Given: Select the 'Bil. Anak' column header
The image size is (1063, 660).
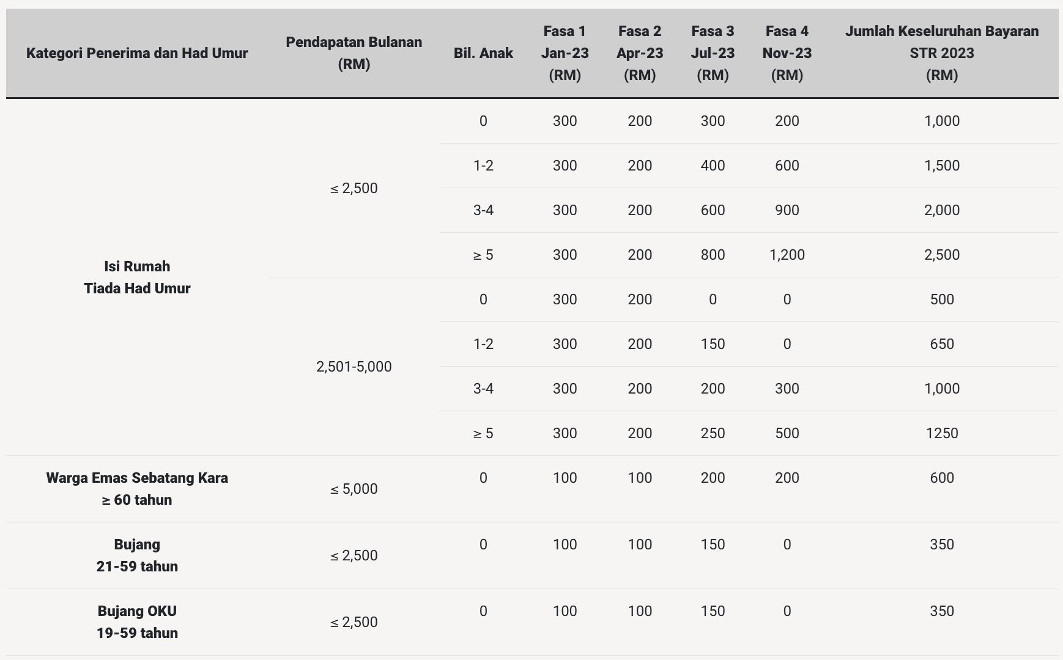Looking at the screenshot, I should (483, 53).
